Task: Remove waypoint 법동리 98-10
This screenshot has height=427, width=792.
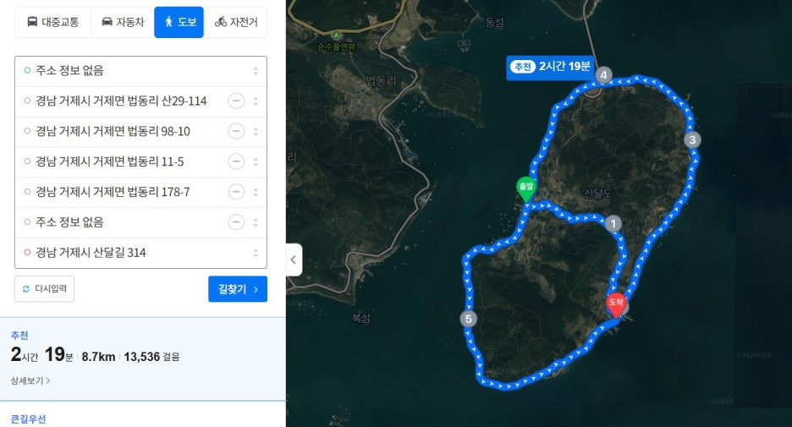Action: (x=236, y=131)
